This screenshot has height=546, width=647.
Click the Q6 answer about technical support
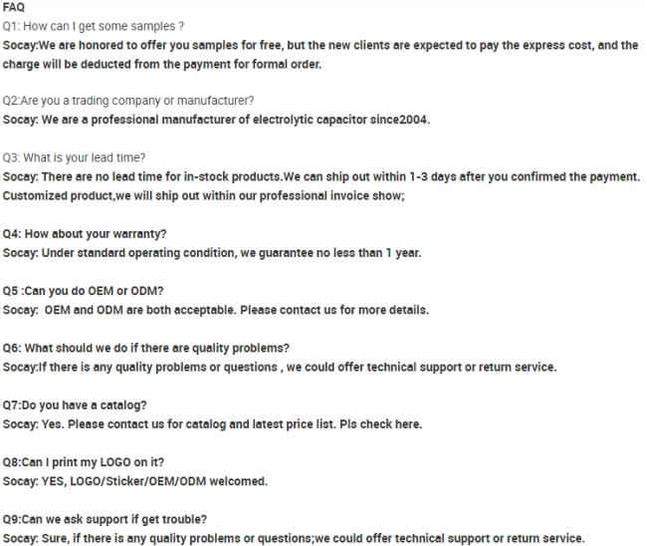point(279,367)
